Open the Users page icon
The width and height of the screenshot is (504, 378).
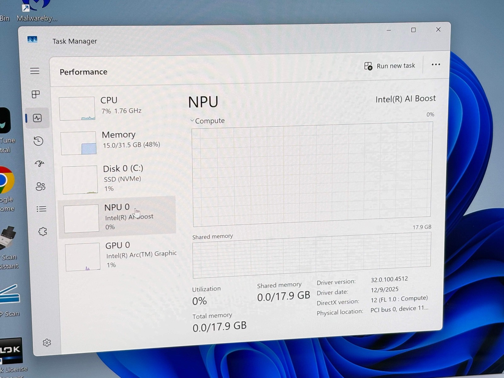click(x=41, y=186)
